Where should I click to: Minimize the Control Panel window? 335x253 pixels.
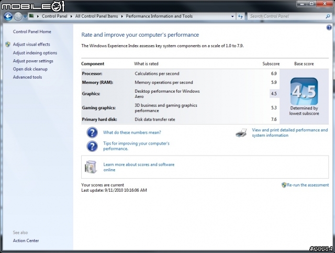point(302,4)
